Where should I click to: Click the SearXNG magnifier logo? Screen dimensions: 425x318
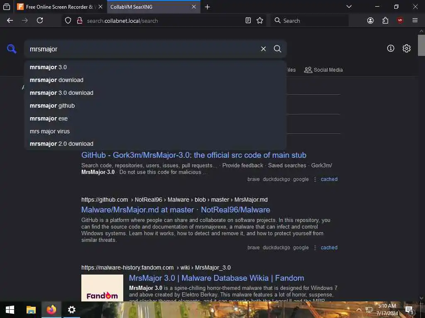[x=11, y=49]
